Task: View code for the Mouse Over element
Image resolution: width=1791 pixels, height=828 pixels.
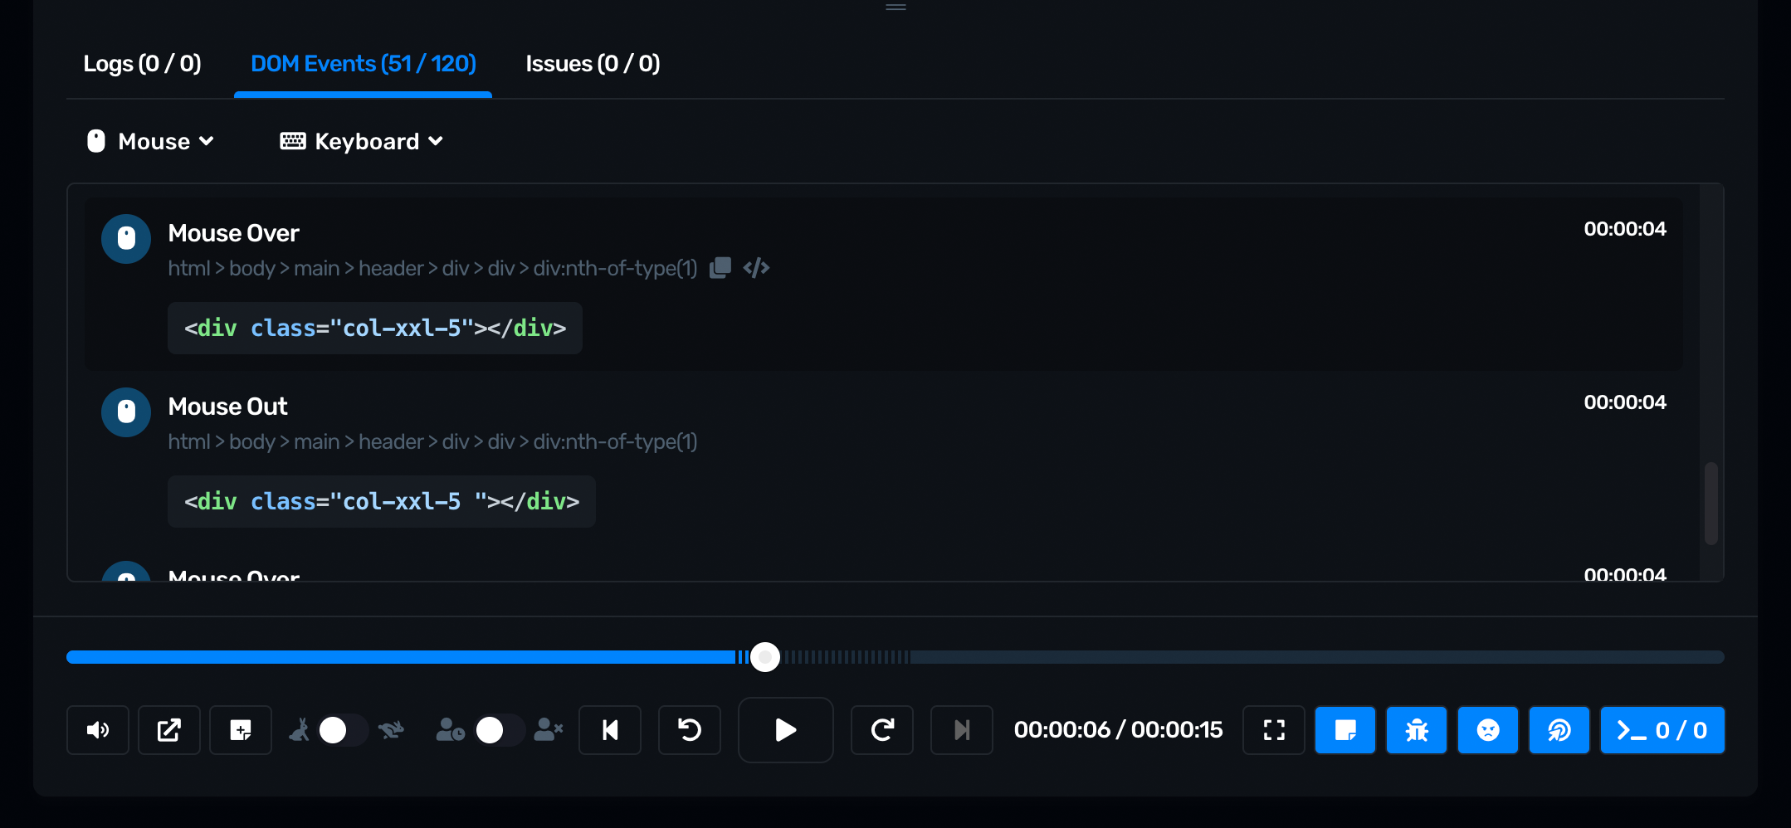Action: 756,268
